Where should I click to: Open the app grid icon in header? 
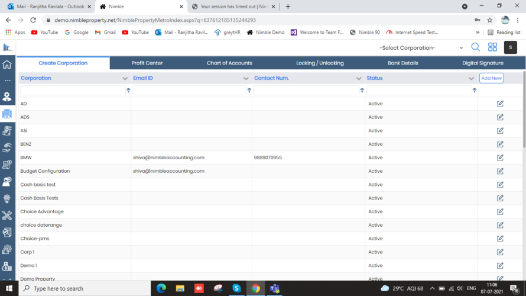[492, 47]
